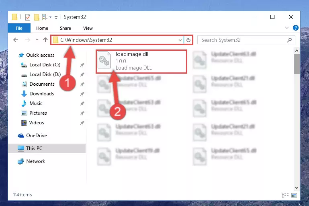Switch to Large icons view in status bar
Image resolution: width=309 pixels, height=206 pixels.
294,196
